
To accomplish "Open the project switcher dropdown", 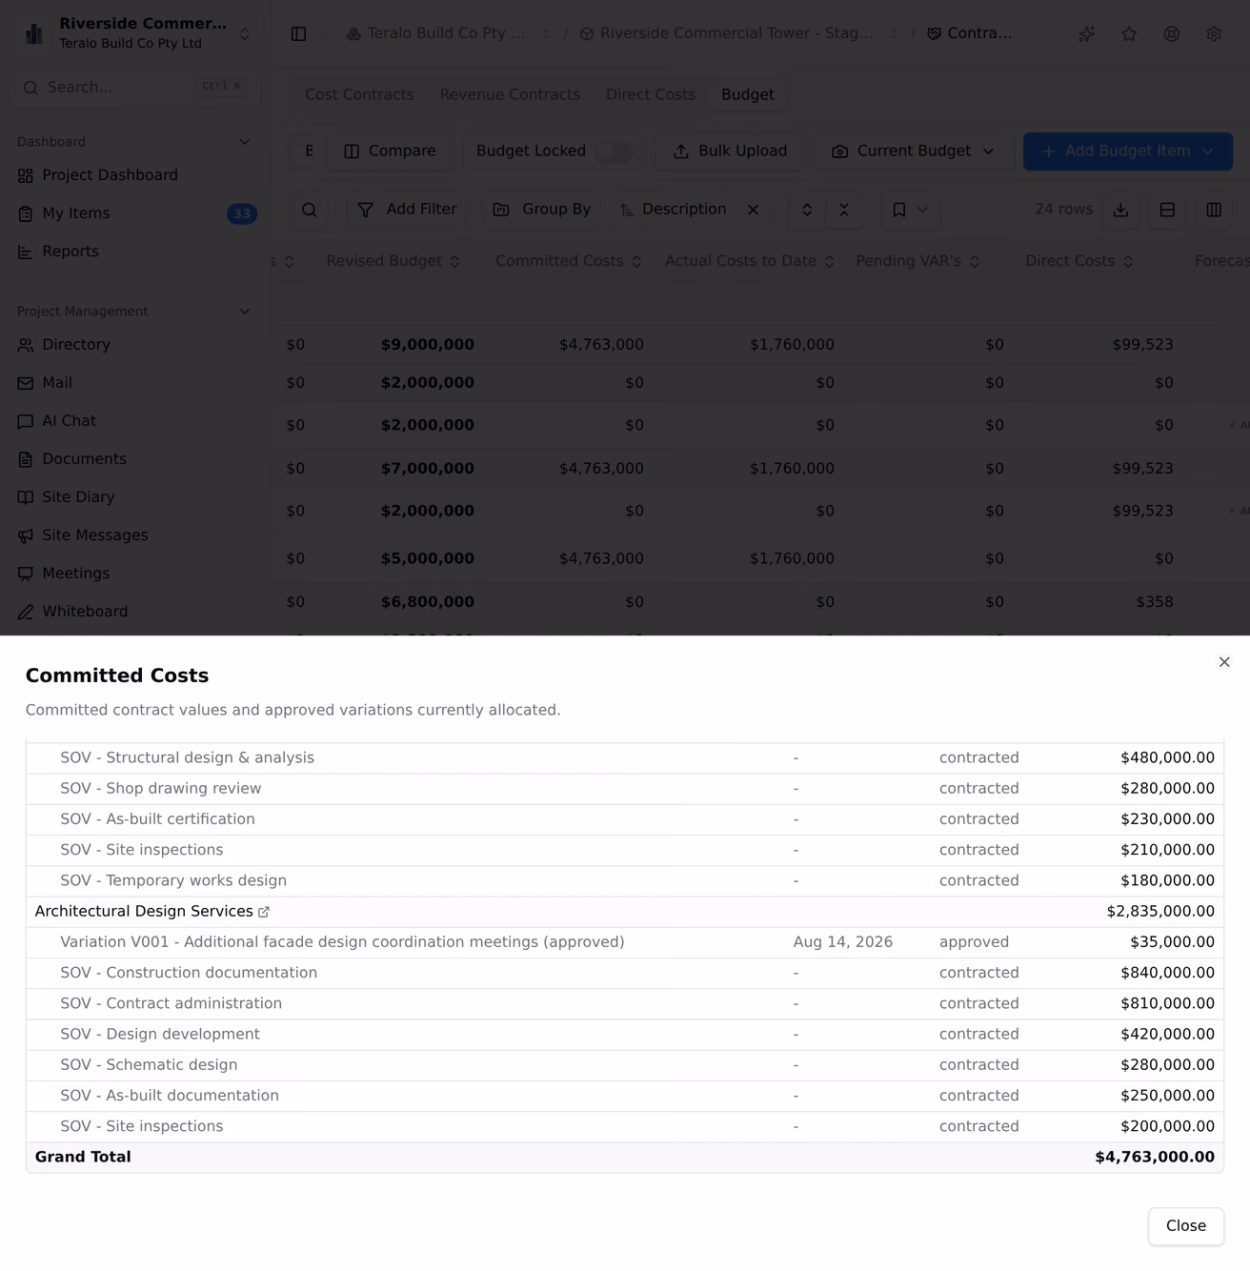I will point(135,33).
